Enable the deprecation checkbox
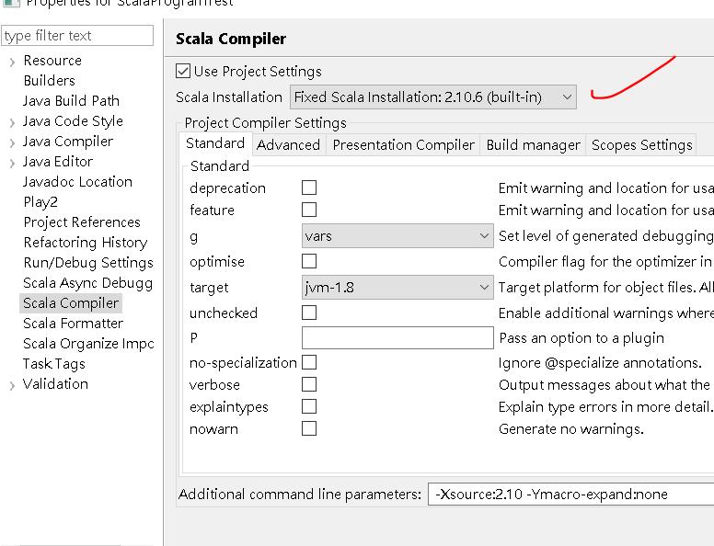Viewport: 714px width, 546px height. pyautogui.click(x=309, y=188)
